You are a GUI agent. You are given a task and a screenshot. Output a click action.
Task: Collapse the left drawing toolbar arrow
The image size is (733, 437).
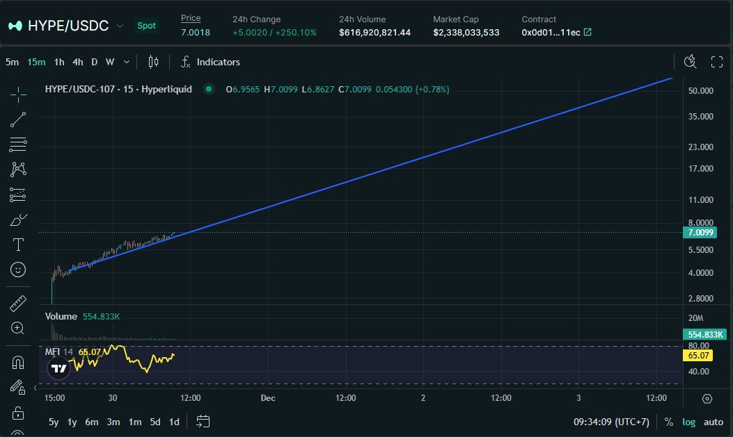pyautogui.click(x=35, y=388)
